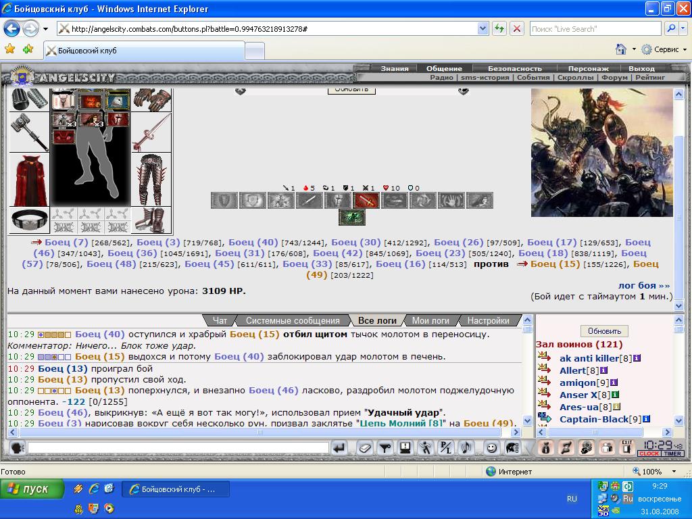Open the Знания menu
692x519 pixels.
(395, 68)
